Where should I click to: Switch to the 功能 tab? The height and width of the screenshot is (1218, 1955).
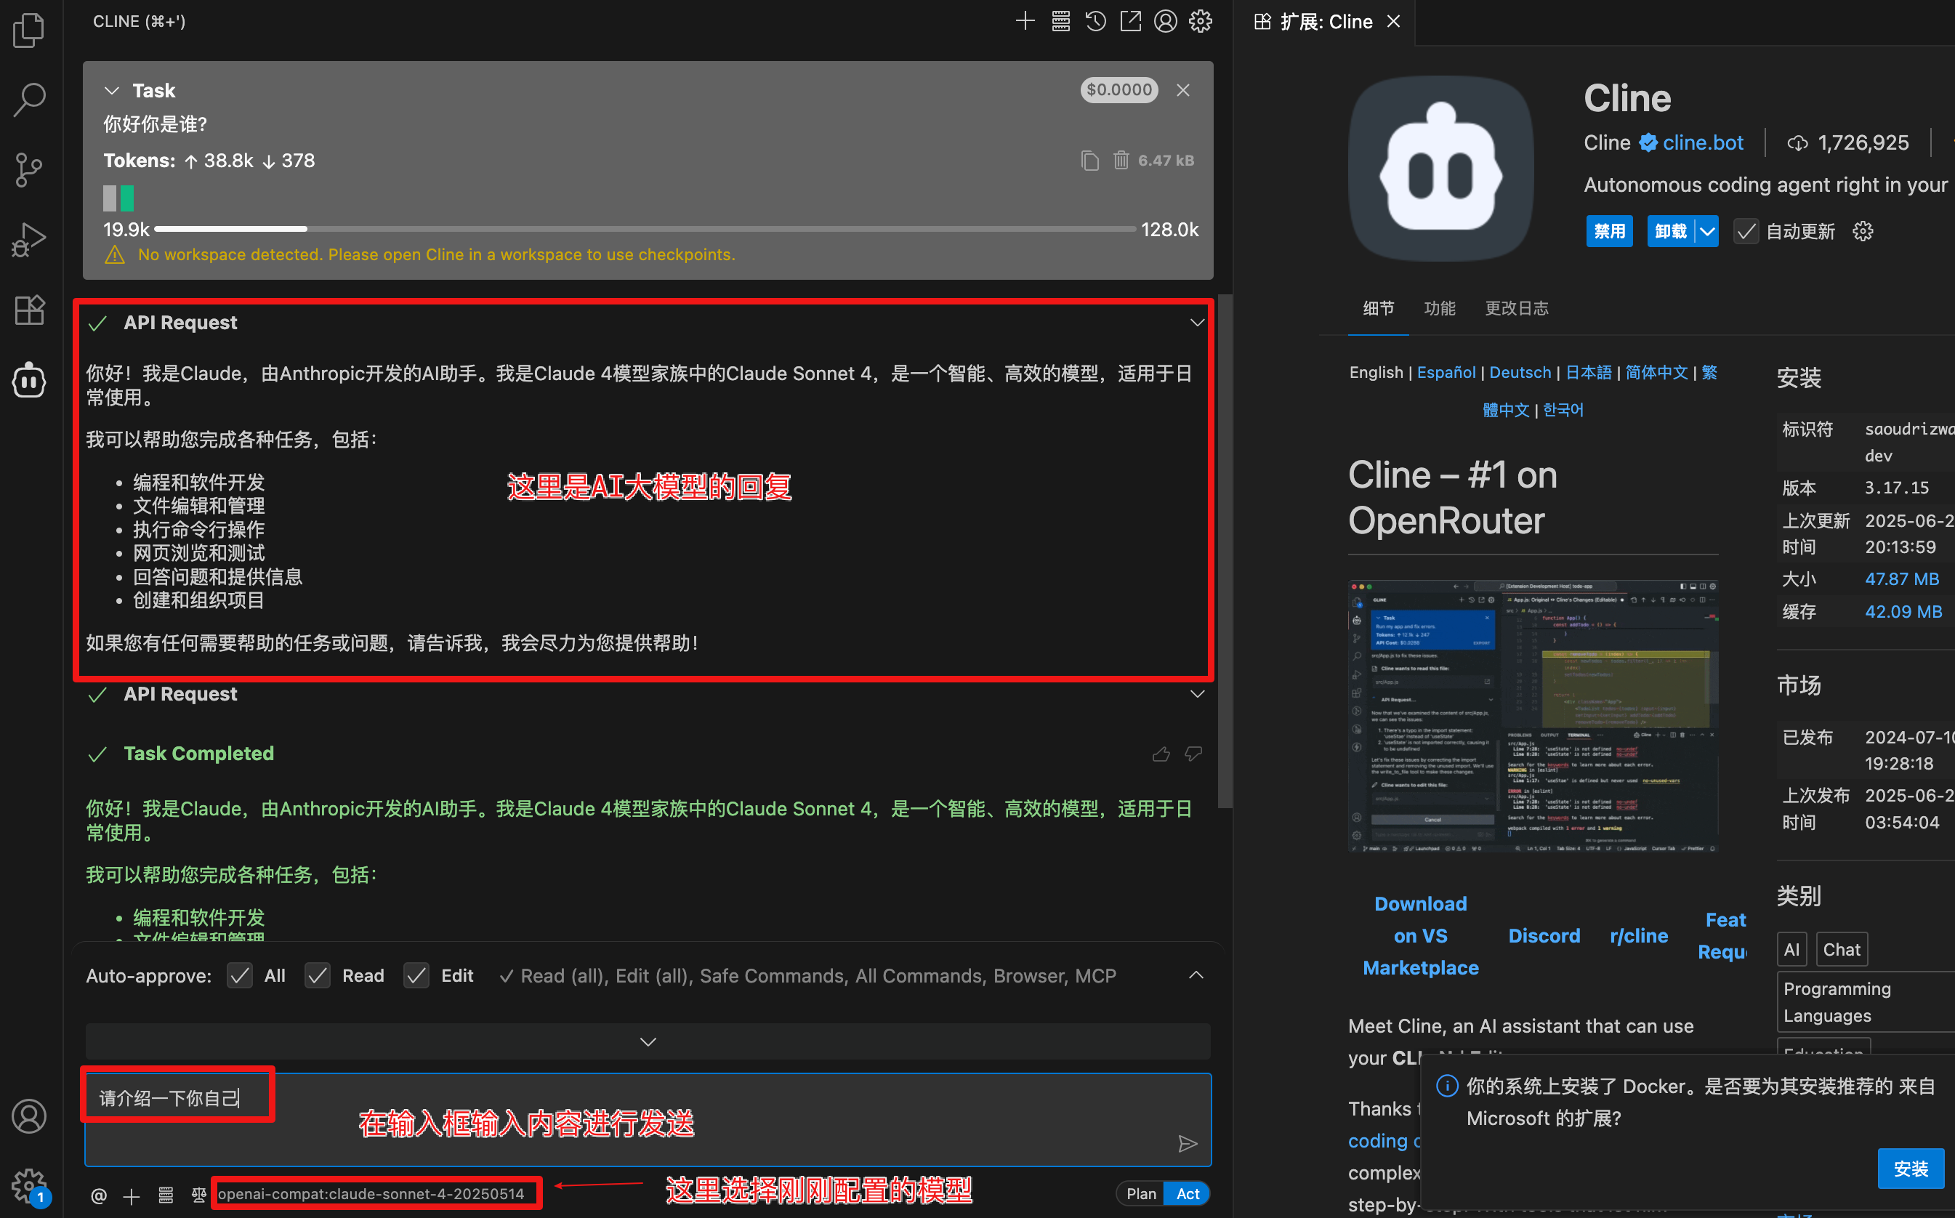click(1440, 307)
